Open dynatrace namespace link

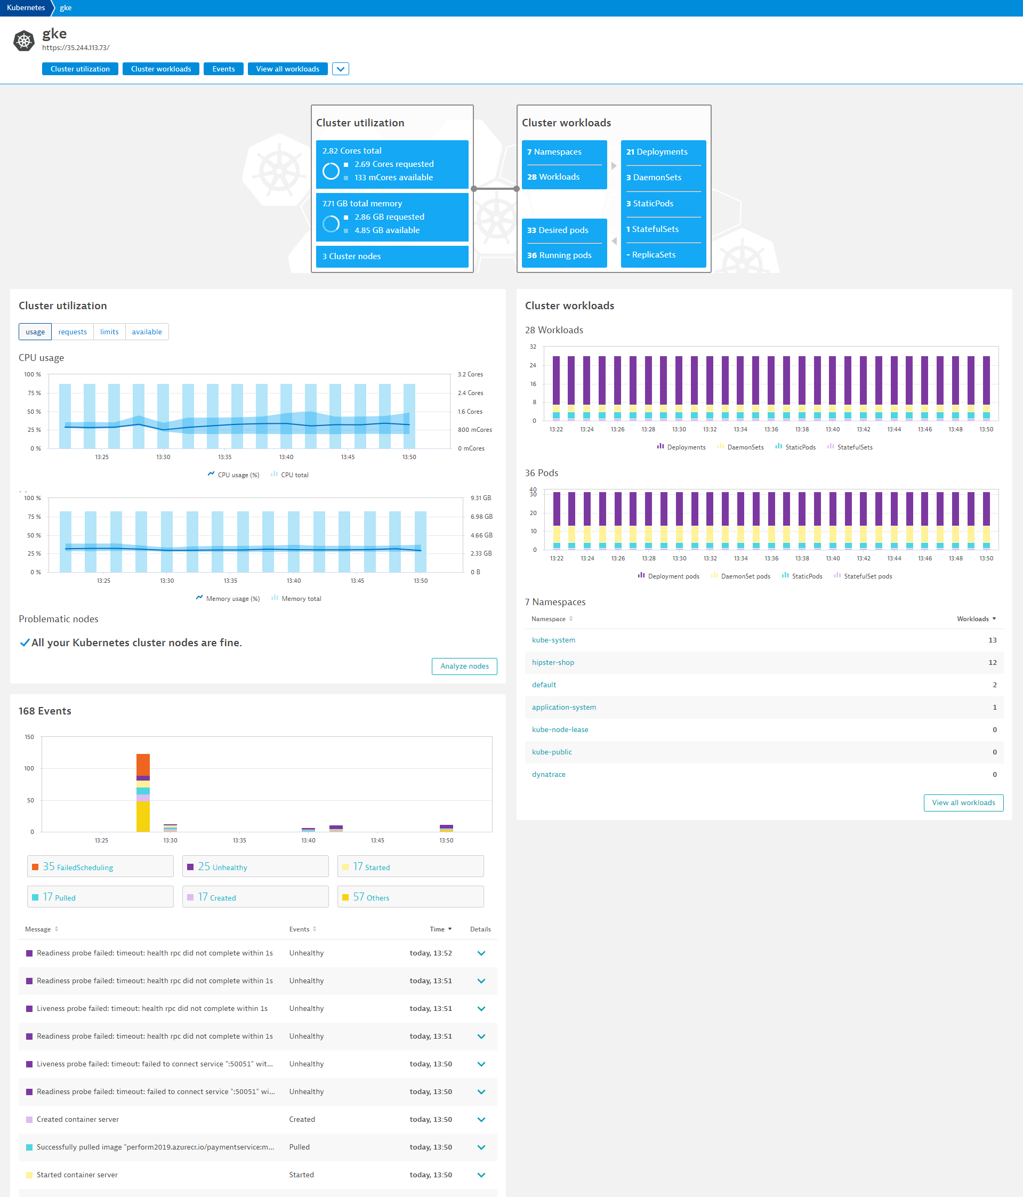(x=548, y=775)
